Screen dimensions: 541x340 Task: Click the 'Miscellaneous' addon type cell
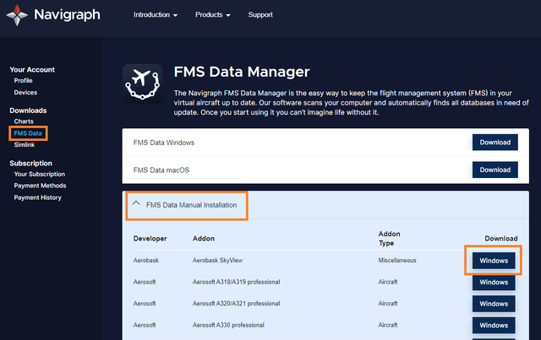[397, 261]
